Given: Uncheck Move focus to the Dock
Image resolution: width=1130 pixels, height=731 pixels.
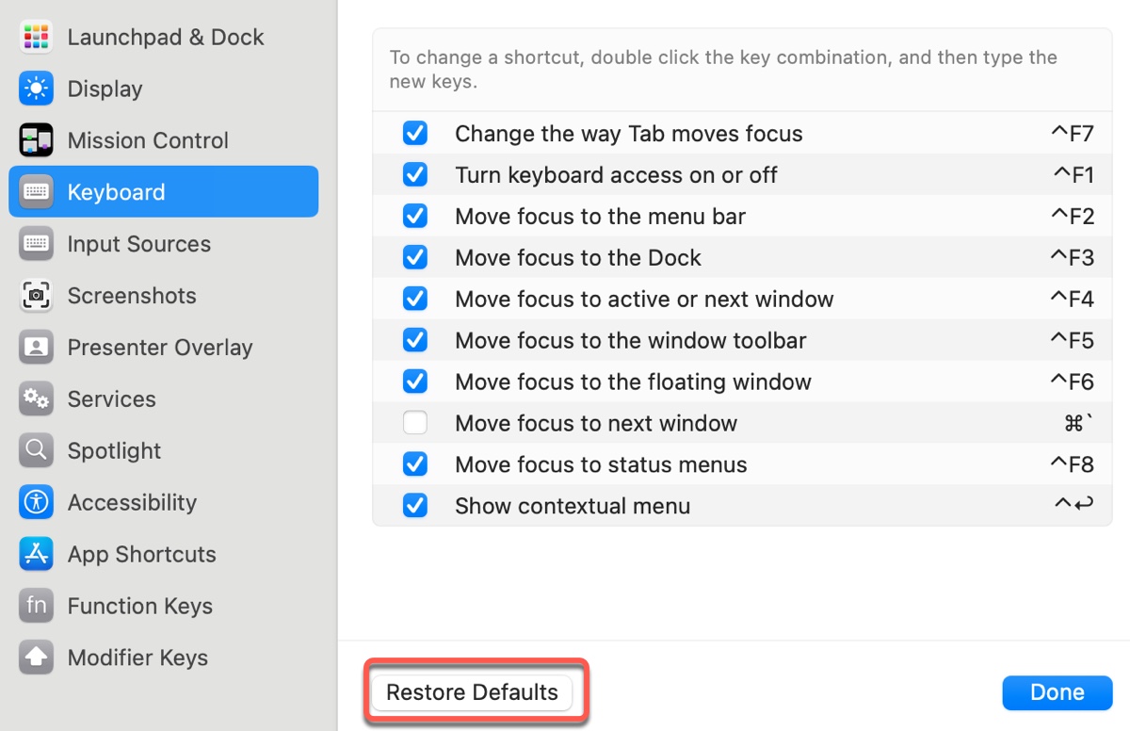Looking at the screenshot, I should pyautogui.click(x=415, y=257).
